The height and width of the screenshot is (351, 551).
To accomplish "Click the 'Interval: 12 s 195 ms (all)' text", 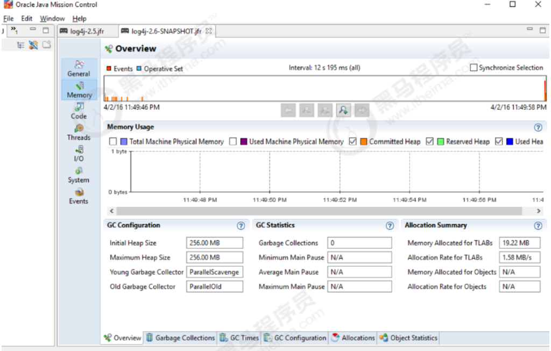I will click(x=324, y=67).
